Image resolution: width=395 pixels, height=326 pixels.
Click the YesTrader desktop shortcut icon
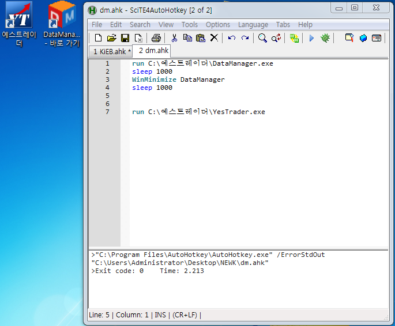[18, 16]
